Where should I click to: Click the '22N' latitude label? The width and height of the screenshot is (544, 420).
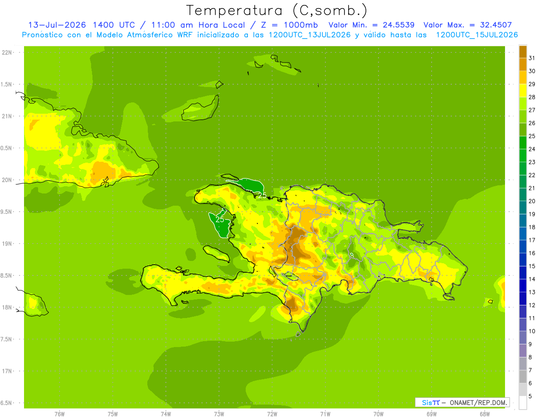tap(8, 52)
